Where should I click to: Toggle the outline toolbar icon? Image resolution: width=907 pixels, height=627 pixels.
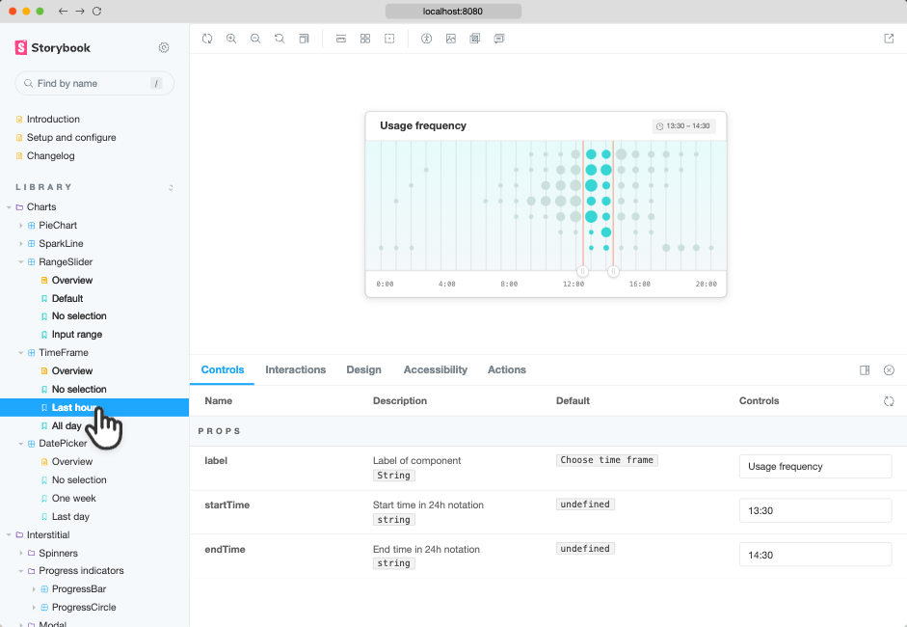389,39
